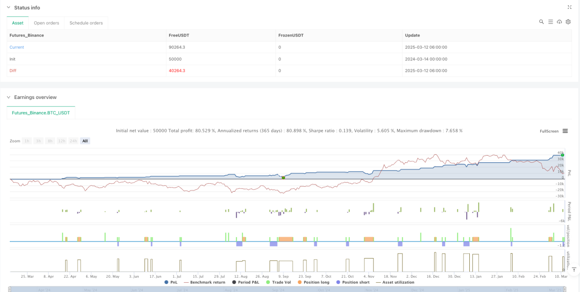580x292 pixels.
Task: Click the collapse fullscreen icon top right
Action: 569,7
